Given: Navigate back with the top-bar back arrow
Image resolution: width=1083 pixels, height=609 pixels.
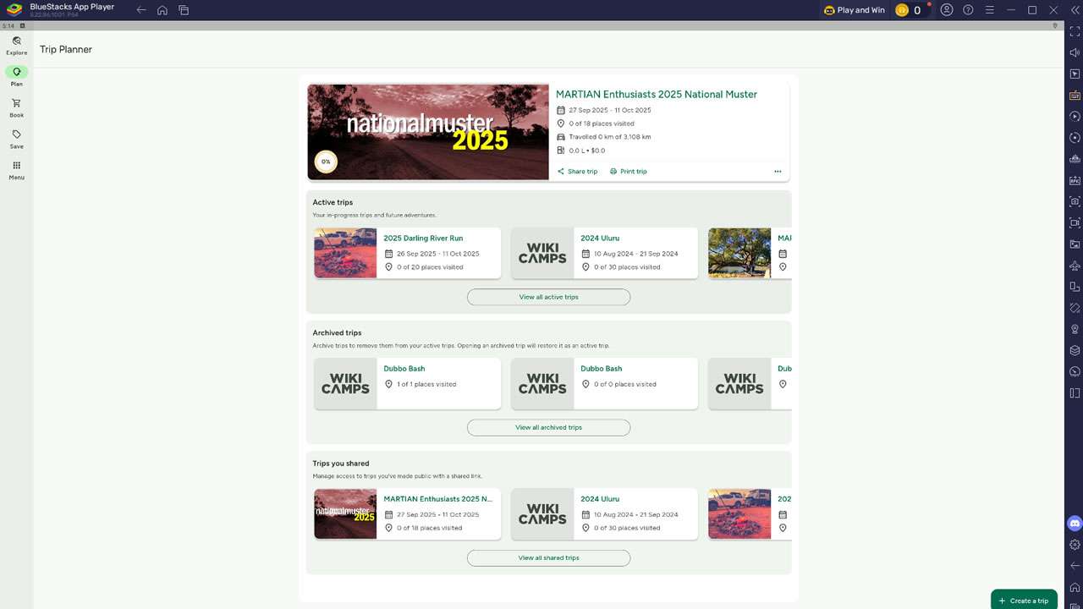Looking at the screenshot, I should [140, 10].
